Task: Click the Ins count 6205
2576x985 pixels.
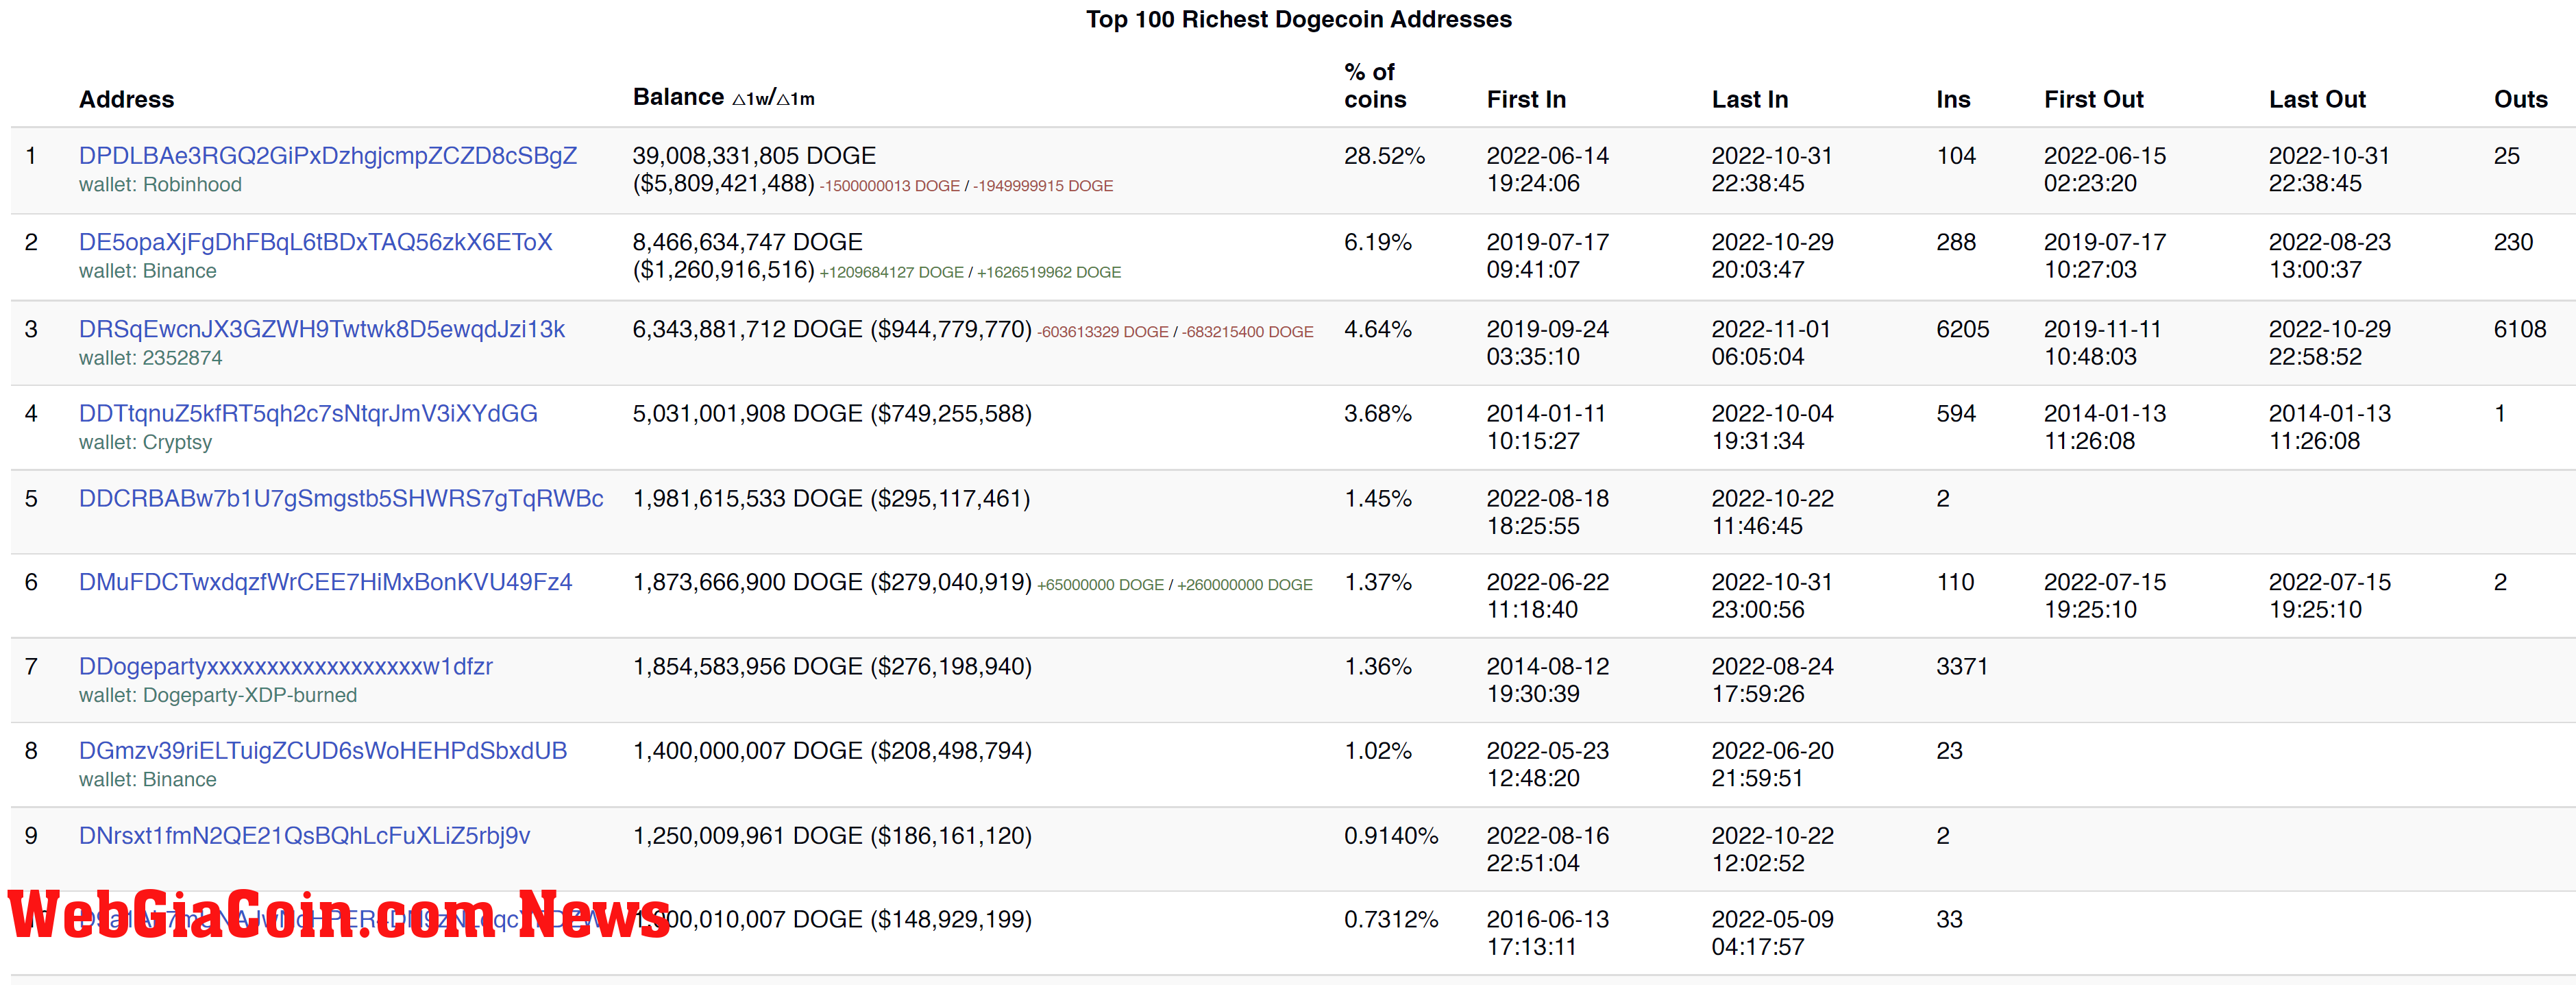Action: click(x=1963, y=329)
